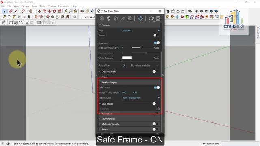
Task: Enable the Save Image toggle
Action: (x=155, y=104)
